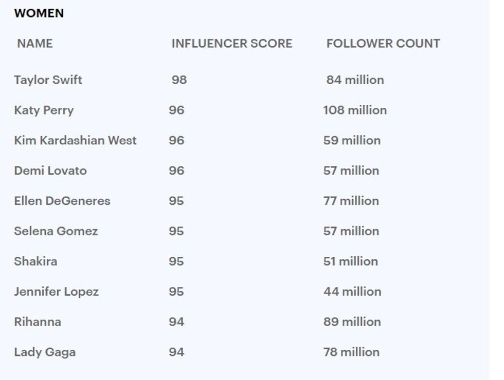
Task: Click the name Ellen DeGeneres
Action: click(x=62, y=201)
